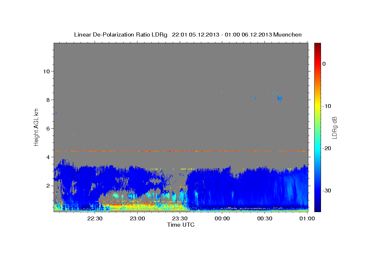The image size is (381, 254).
Task: Click the height tick label '2'
Action: tap(49, 185)
